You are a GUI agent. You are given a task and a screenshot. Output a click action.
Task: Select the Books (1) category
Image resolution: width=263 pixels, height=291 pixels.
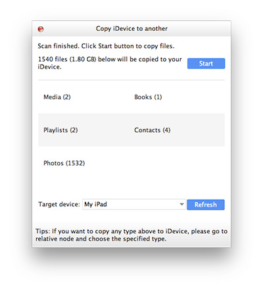tap(148, 97)
